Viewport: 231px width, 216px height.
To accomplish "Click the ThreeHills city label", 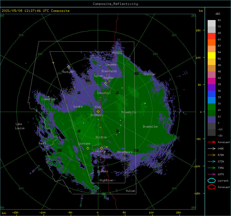I will pos(129,112).
